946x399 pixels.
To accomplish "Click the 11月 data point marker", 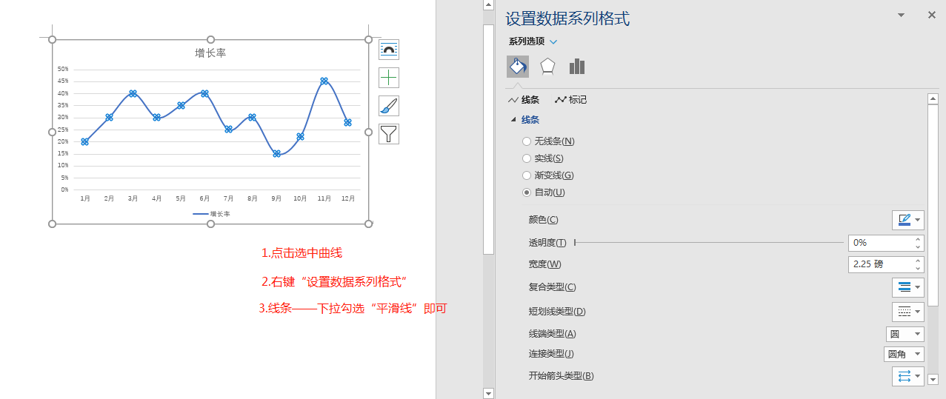I will [324, 81].
